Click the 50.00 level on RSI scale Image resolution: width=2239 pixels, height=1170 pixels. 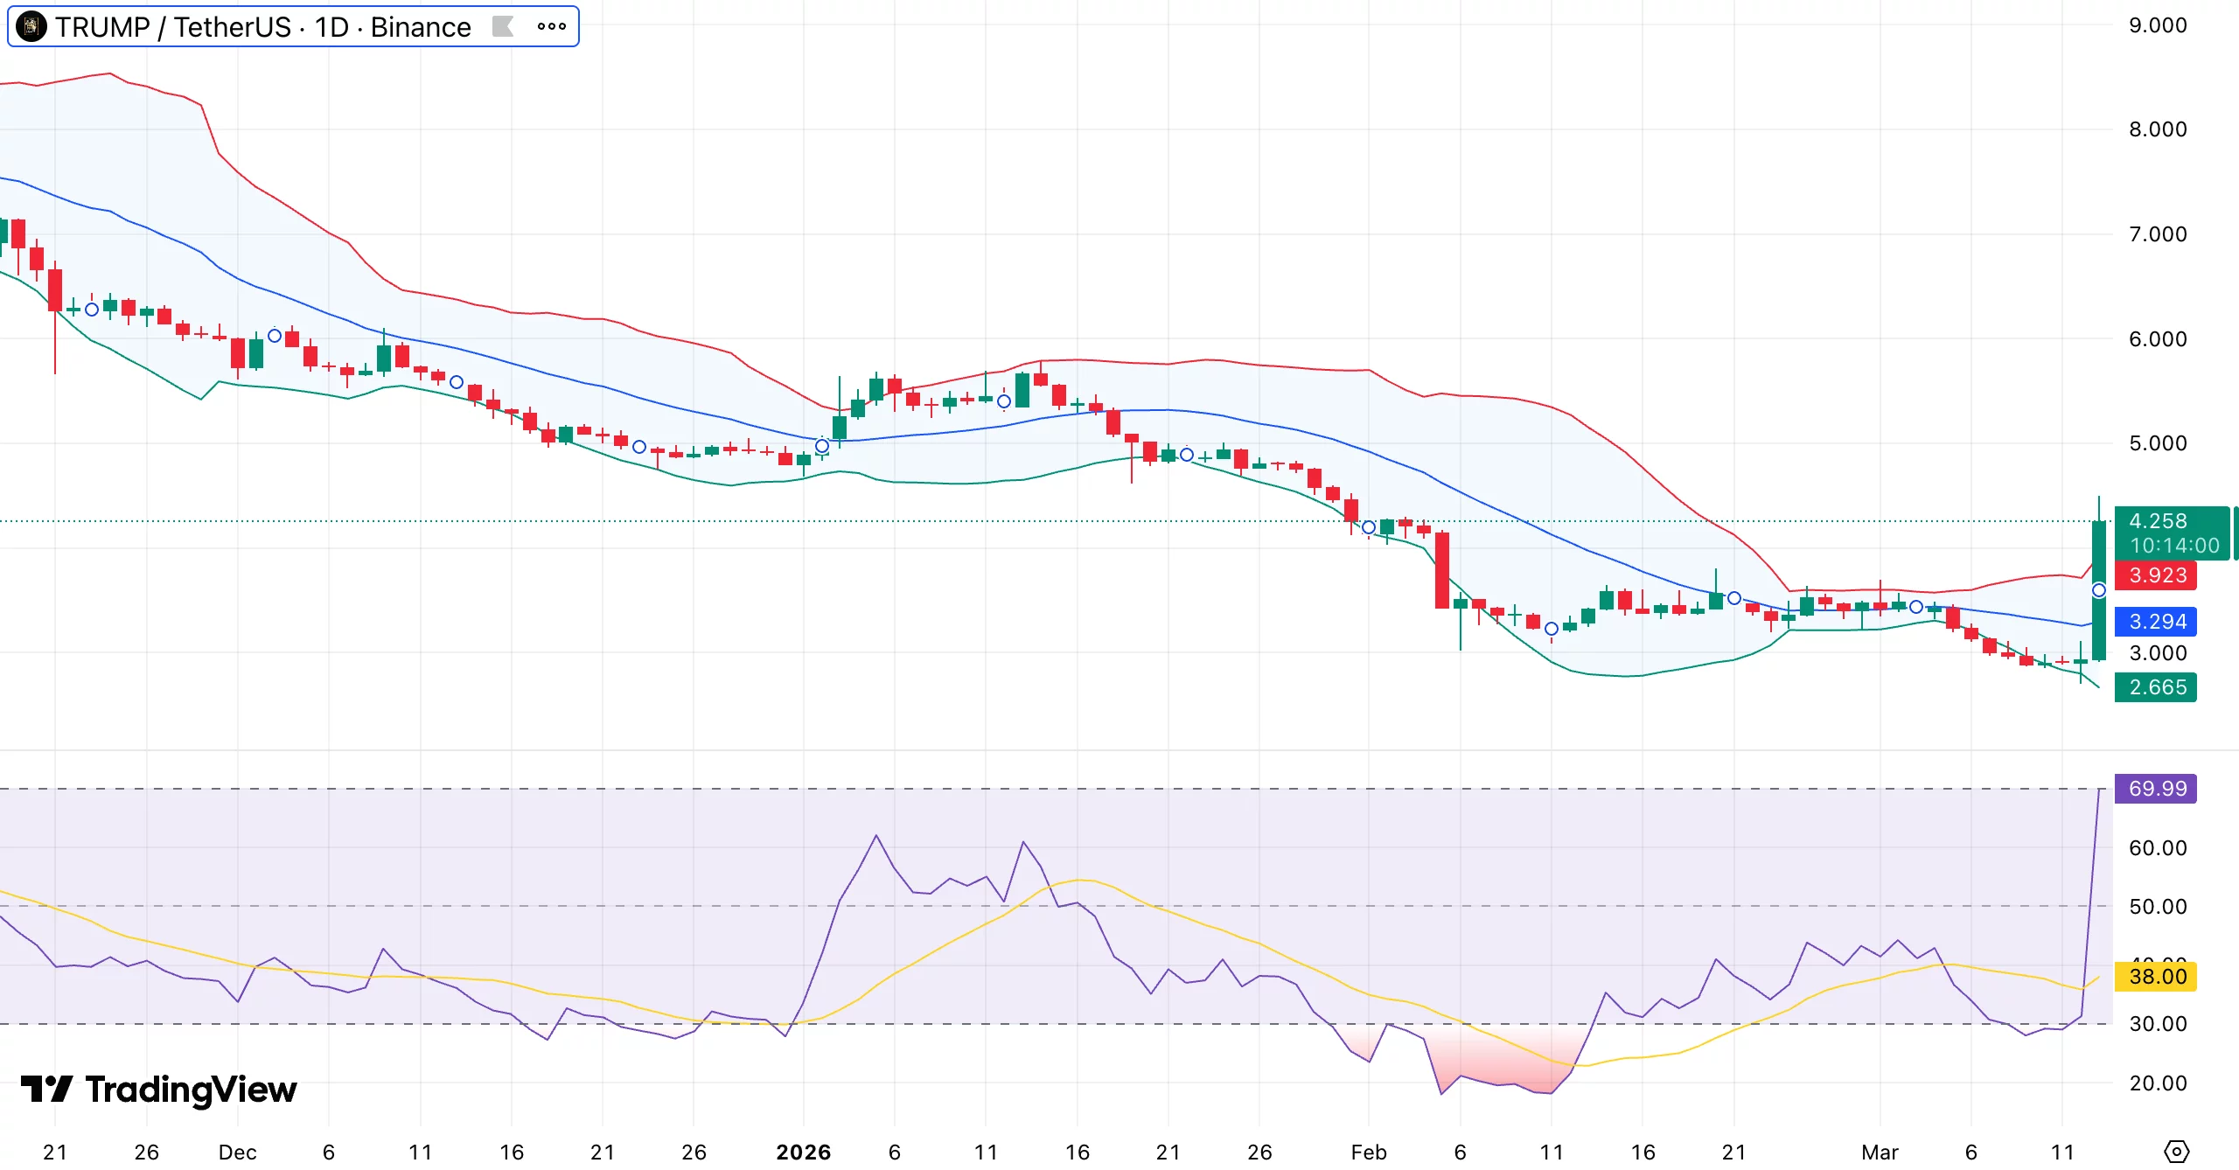click(2157, 907)
